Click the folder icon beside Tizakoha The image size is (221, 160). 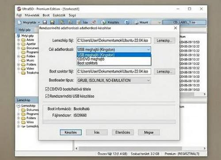coord(23,73)
